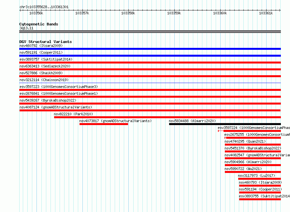Viewport: 290px width, 212px height.
Task: Click the Cytogenetic Bands track title
Action: pyautogui.click(x=39, y=24)
